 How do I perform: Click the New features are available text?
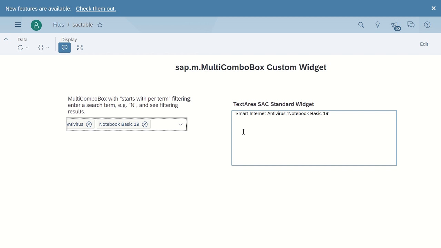pos(39,9)
